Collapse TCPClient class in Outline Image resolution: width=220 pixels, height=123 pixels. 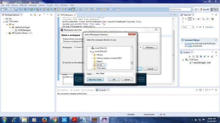183,60
